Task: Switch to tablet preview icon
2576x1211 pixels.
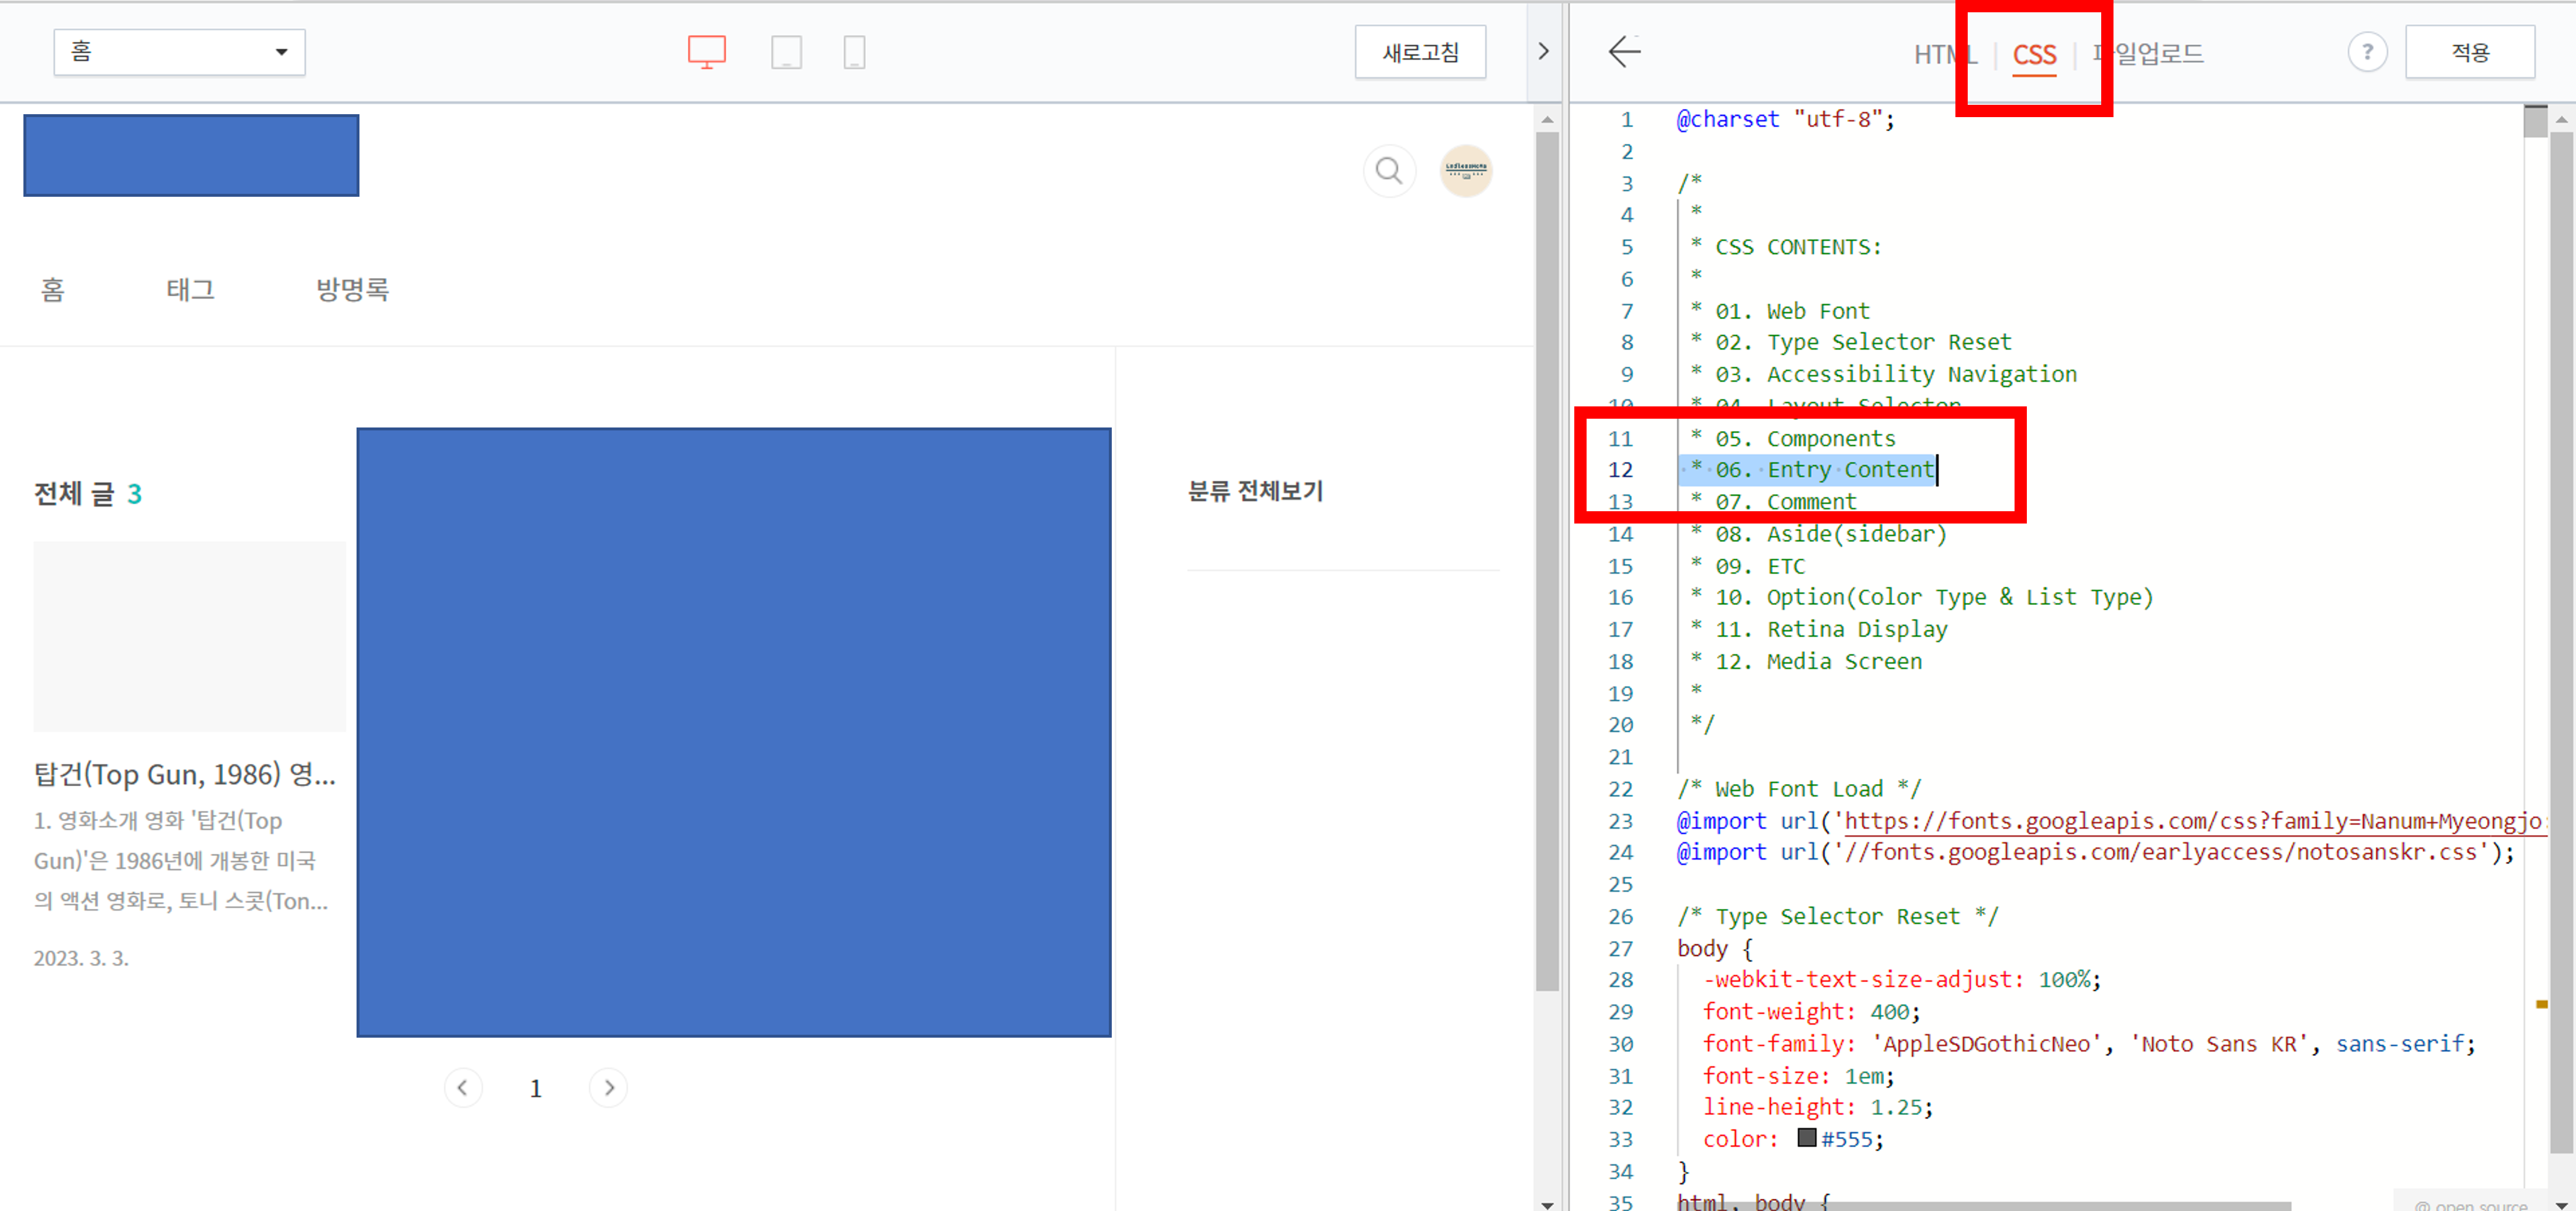Action: (786, 52)
